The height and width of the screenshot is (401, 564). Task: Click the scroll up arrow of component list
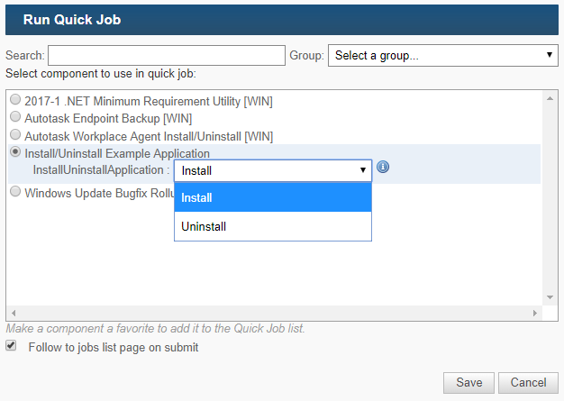(x=550, y=98)
